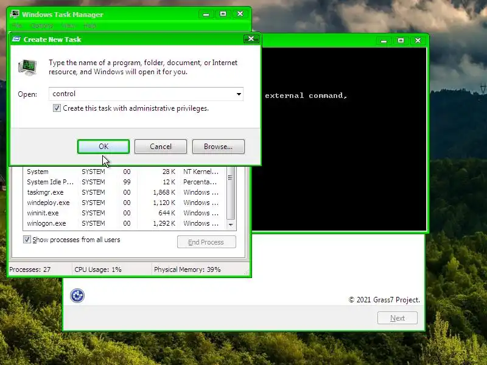Click Cancel in Create New Task

[161, 147]
